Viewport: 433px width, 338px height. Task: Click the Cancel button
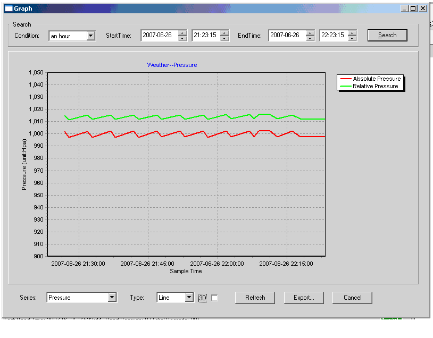coord(352,298)
